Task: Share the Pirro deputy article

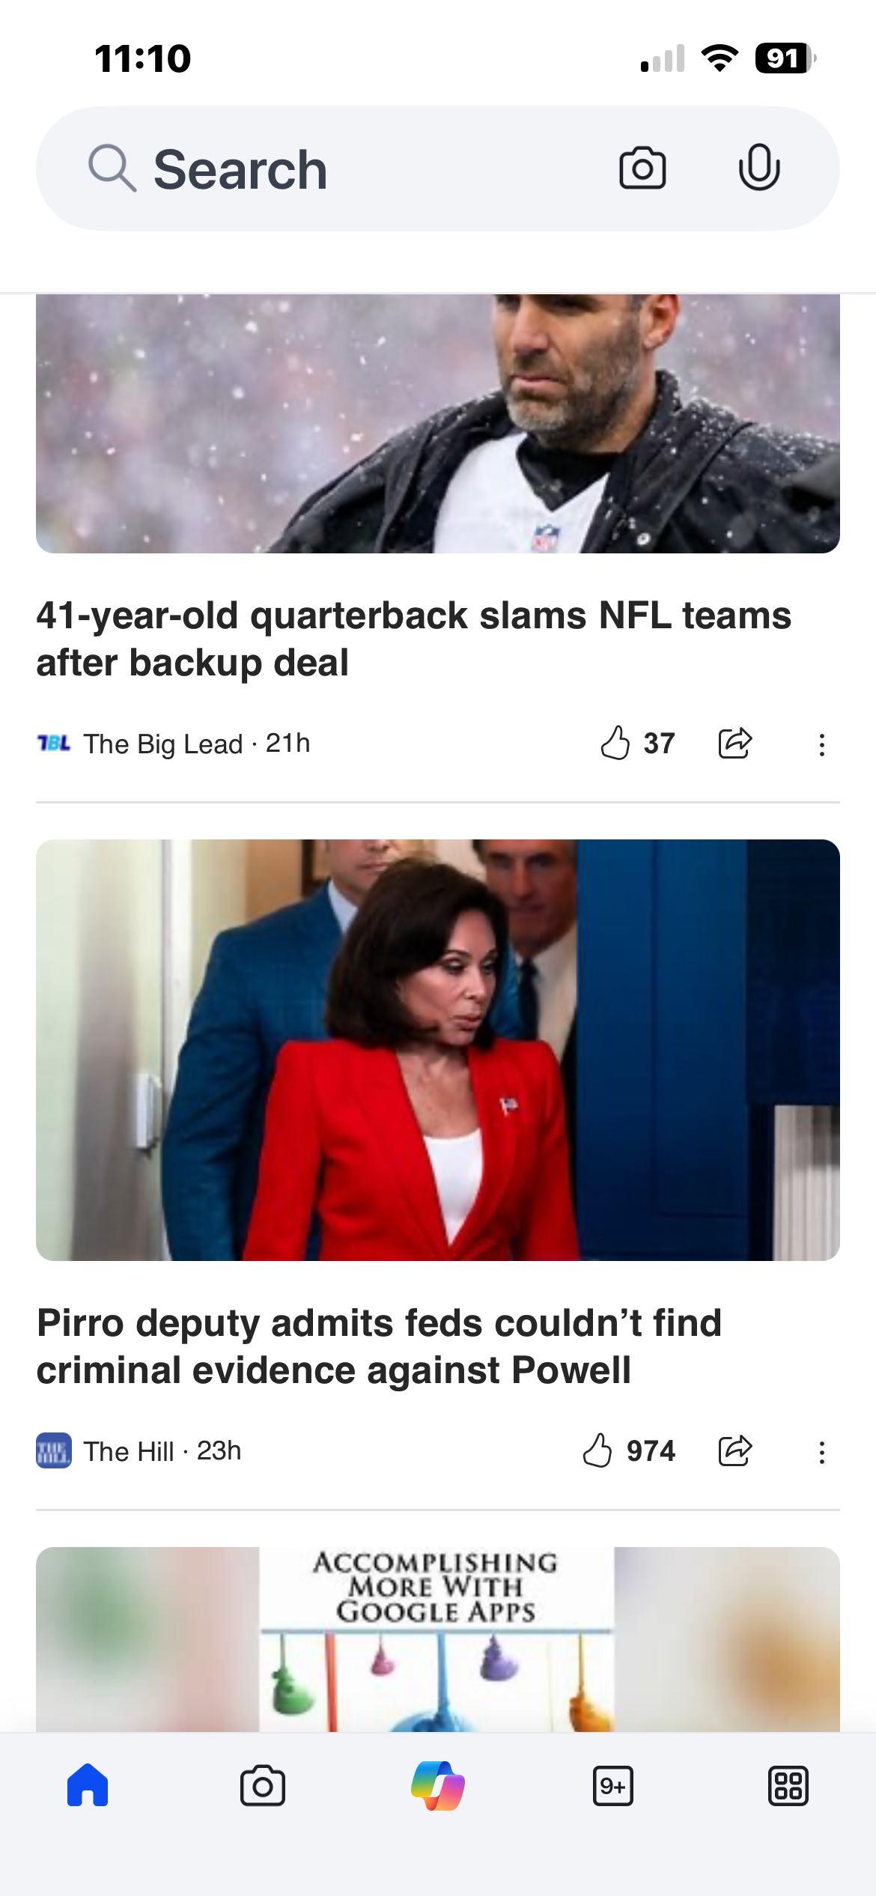Action: click(x=734, y=1450)
